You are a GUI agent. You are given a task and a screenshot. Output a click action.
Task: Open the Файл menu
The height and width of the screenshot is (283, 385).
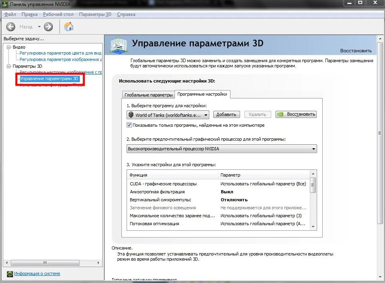[x=10, y=14]
